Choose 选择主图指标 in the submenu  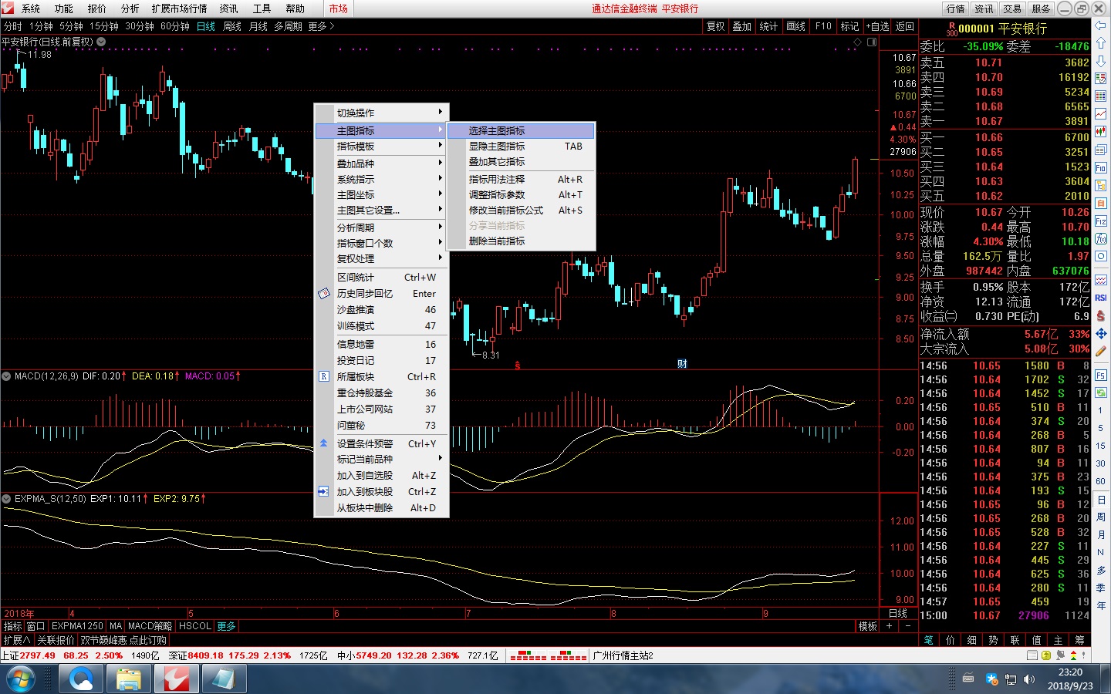point(521,130)
